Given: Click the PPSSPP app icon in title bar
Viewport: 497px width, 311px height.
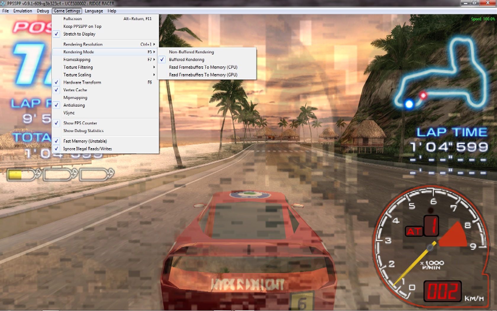Looking at the screenshot, I should (x=3, y=3).
